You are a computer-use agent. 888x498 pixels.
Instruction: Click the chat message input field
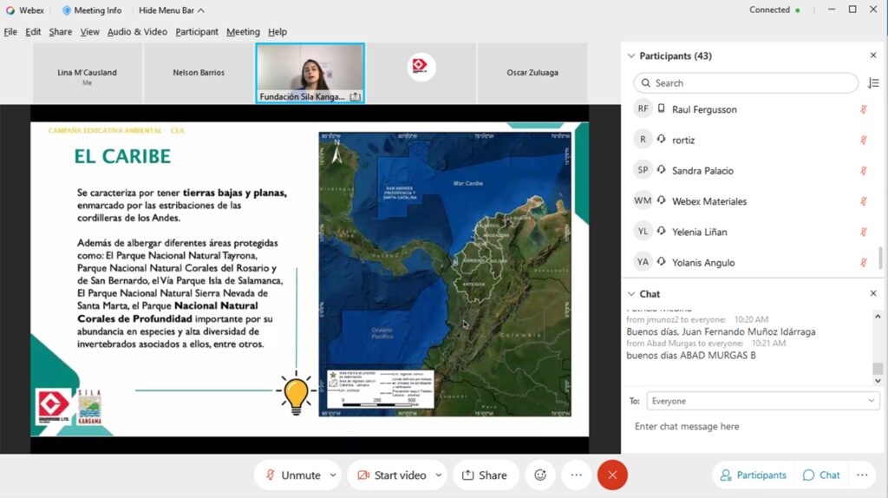[750, 426]
